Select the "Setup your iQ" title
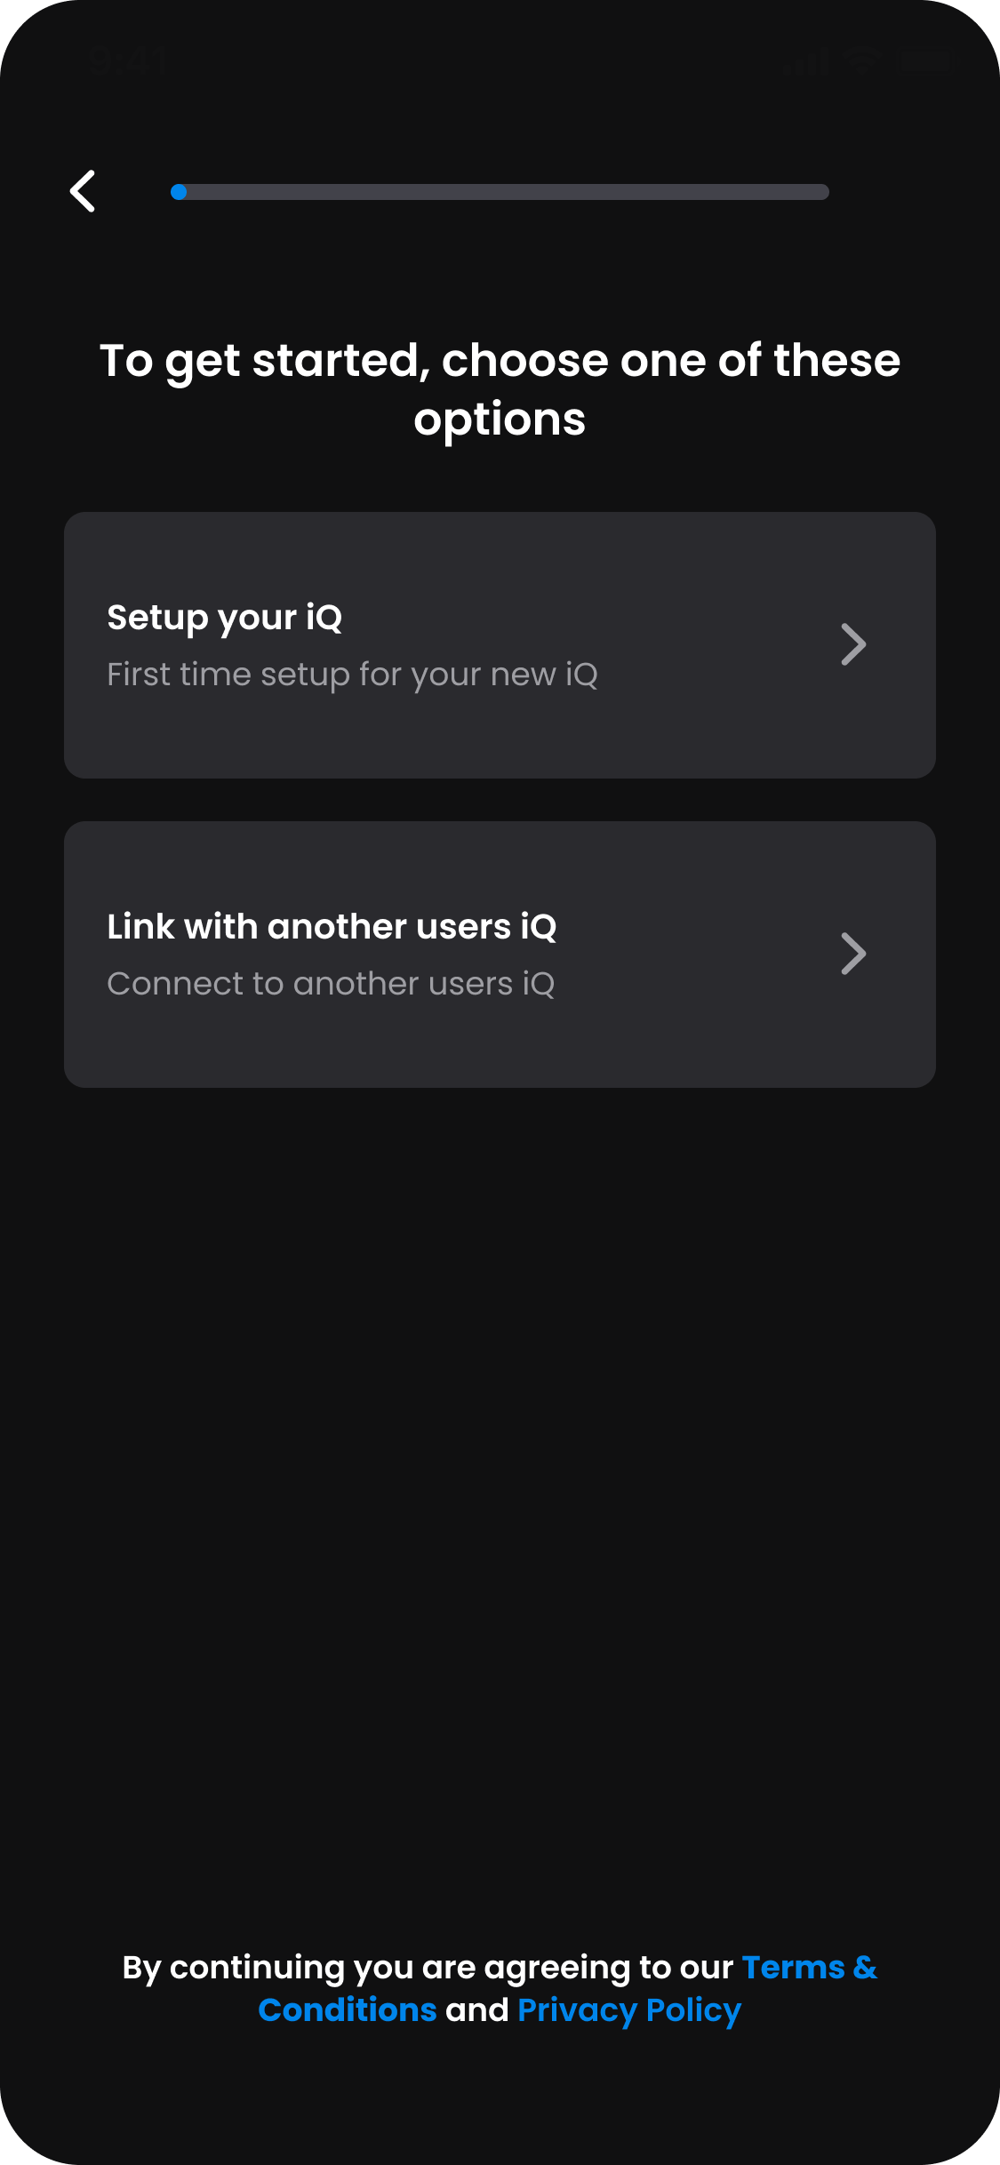Viewport: 1000px width, 2165px height. 224,618
